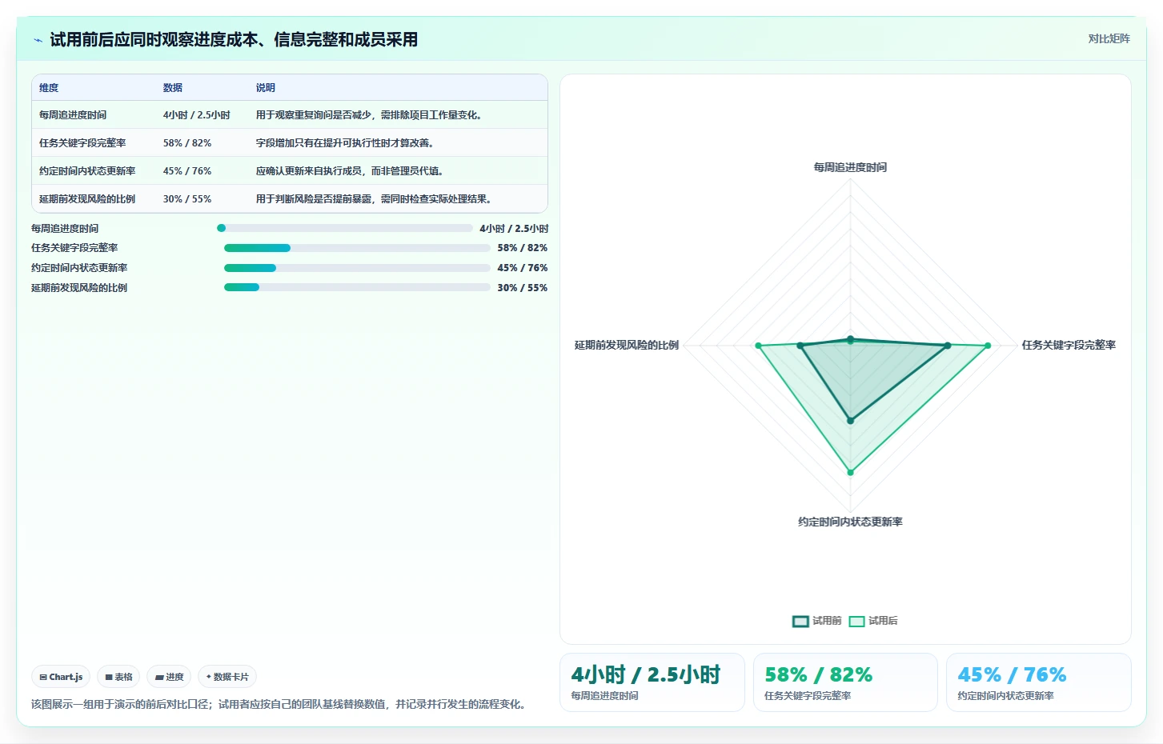Toggle the 试用前 legend swatch

800,621
